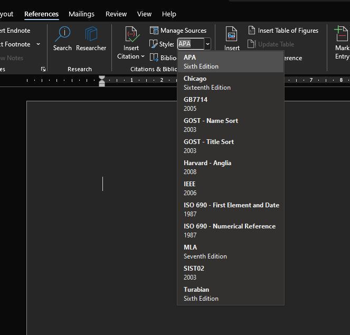Select IEEE 2006 style
The image size is (350, 335).
coord(231,188)
